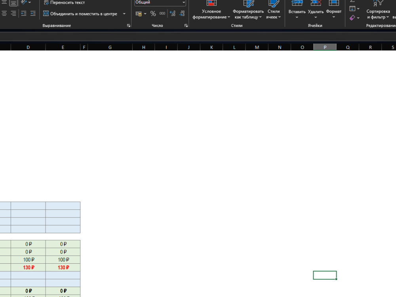Click "Объединить и поместить в центре" button
The height and width of the screenshot is (297, 396).
(80, 13)
